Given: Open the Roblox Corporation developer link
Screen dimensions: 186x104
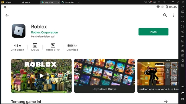Looking at the screenshot, I should (44, 32).
